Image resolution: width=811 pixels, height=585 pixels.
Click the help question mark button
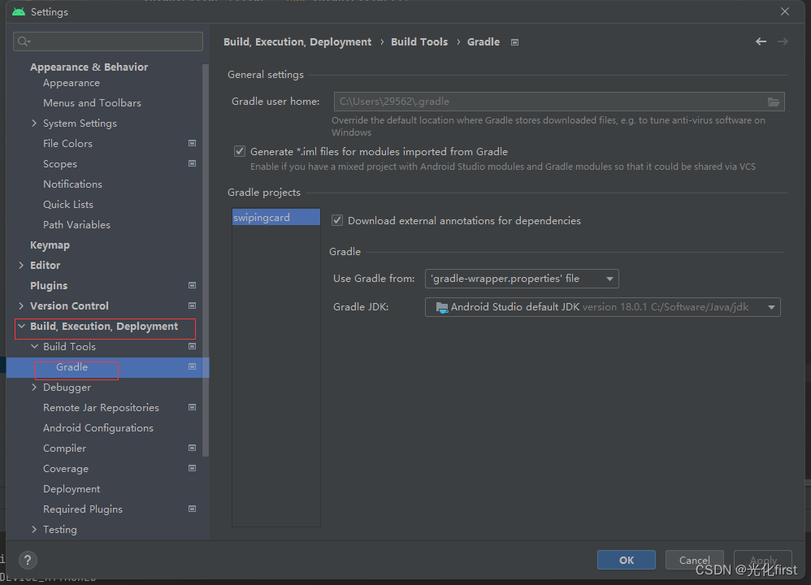click(x=28, y=560)
